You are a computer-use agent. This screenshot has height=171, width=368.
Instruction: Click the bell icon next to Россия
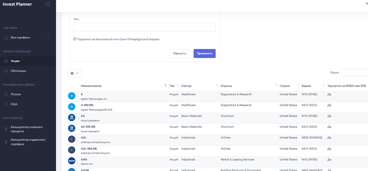click(x=6, y=94)
